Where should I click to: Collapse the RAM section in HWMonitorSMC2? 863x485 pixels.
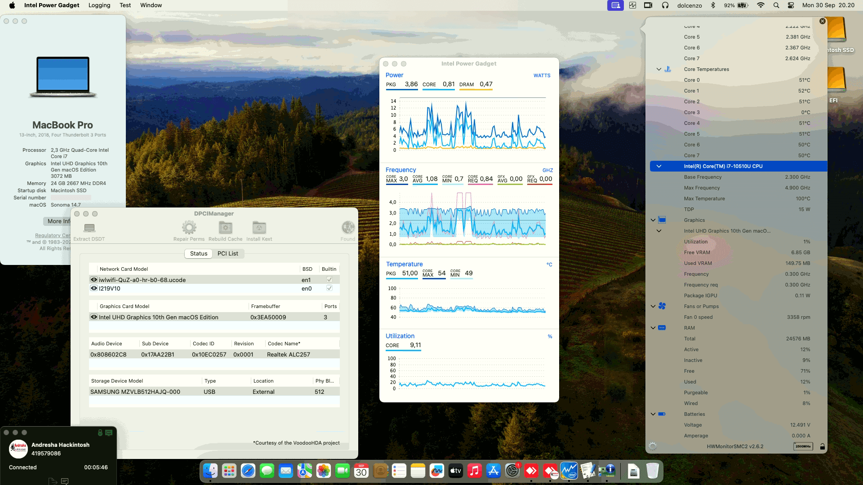(x=653, y=327)
